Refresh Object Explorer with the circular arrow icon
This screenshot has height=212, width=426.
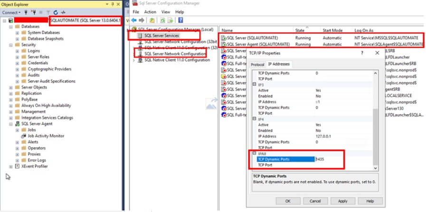(x=56, y=12)
